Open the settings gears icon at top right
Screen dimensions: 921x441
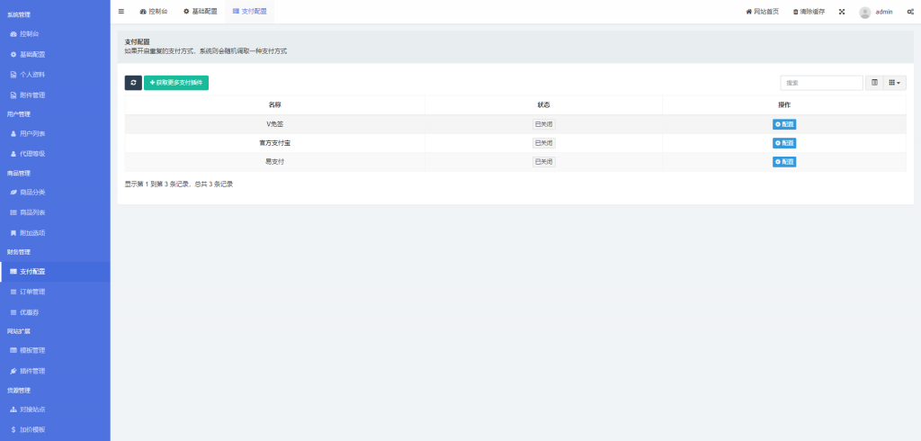910,12
